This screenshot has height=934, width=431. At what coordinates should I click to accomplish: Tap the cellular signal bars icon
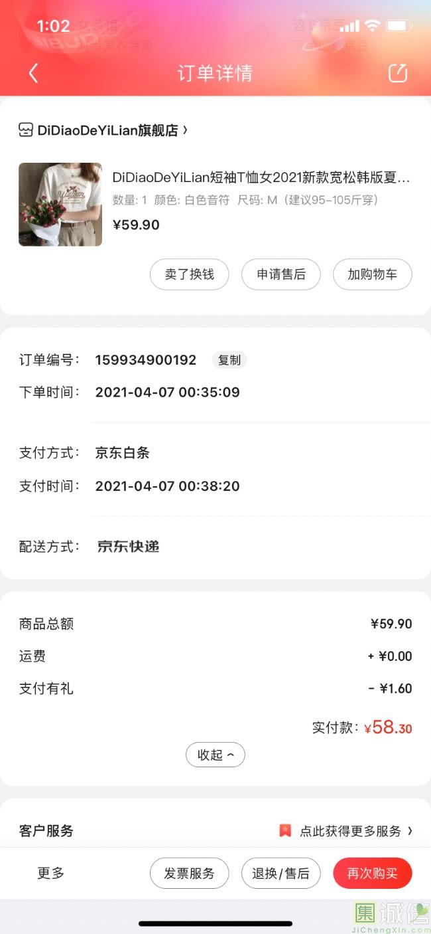click(349, 27)
